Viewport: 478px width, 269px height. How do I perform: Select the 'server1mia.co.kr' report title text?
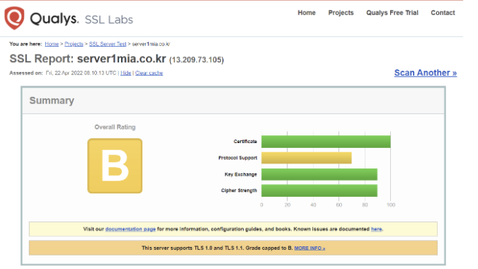coord(121,59)
